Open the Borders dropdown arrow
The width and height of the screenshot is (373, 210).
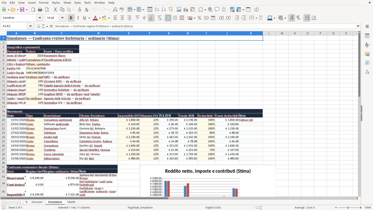pyautogui.click(x=256, y=18)
